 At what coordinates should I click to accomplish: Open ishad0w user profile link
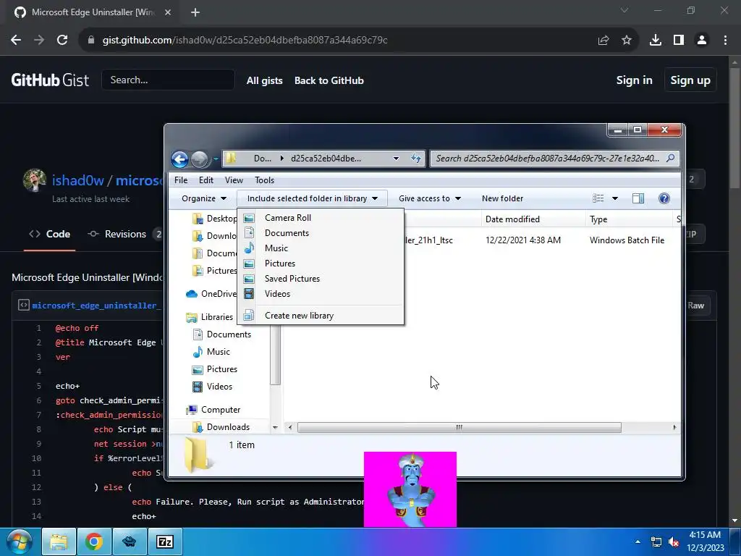pyautogui.click(x=78, y=180)
